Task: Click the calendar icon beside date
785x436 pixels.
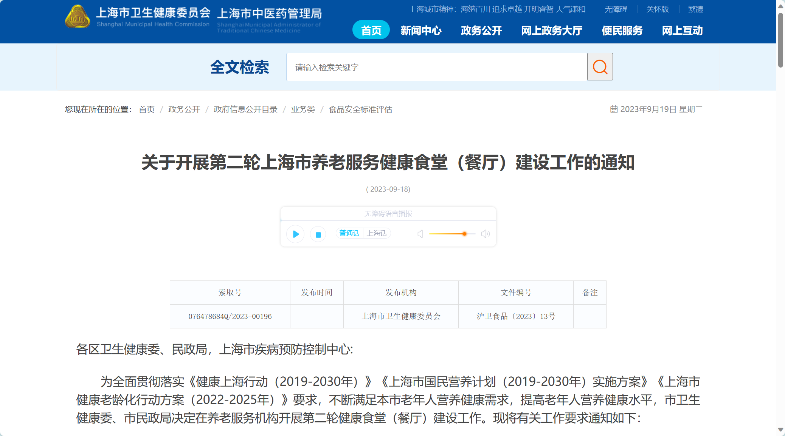Action: (x=614, y=109)
